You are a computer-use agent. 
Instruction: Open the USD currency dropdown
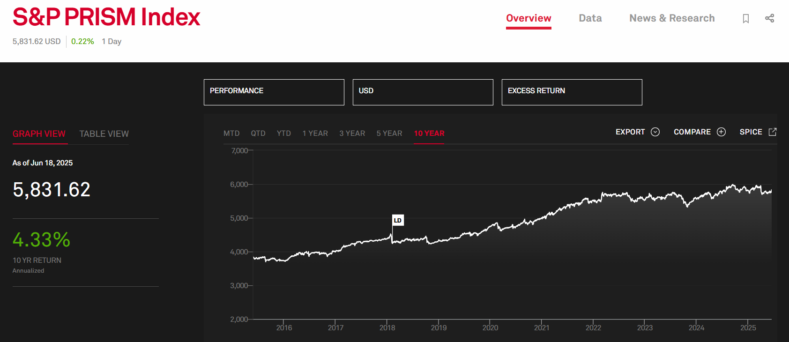coord(423,92)
